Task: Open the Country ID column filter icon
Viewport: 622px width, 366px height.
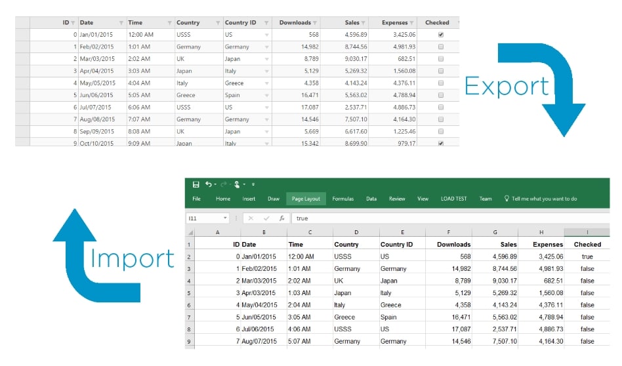Action: (266, 23)
